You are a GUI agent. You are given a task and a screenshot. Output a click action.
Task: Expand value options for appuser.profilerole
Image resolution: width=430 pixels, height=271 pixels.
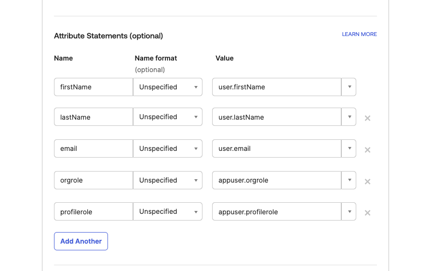(349, 211)
